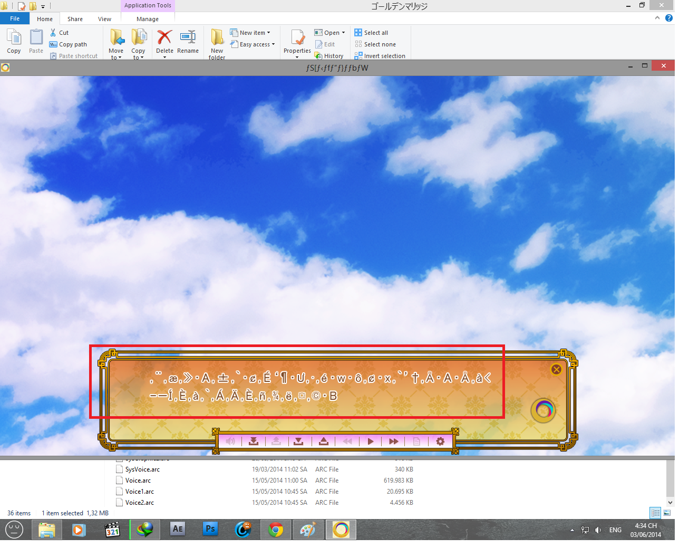This screenshot has height=557, width=679.
Task: Switch to the Share ribbon tab
Action: [75, 19]
